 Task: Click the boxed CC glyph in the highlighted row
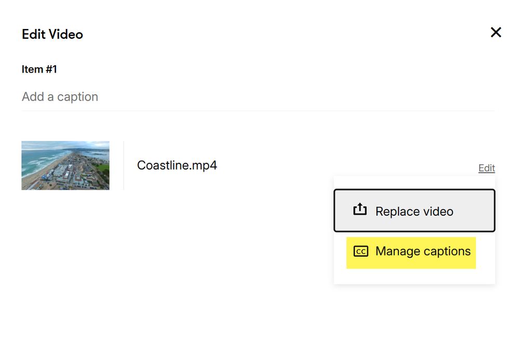[x=361, y=251]
